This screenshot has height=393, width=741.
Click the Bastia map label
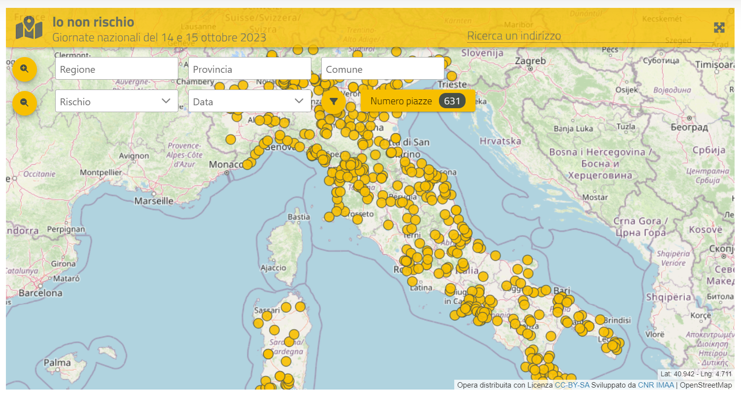(x=299, y=216)
